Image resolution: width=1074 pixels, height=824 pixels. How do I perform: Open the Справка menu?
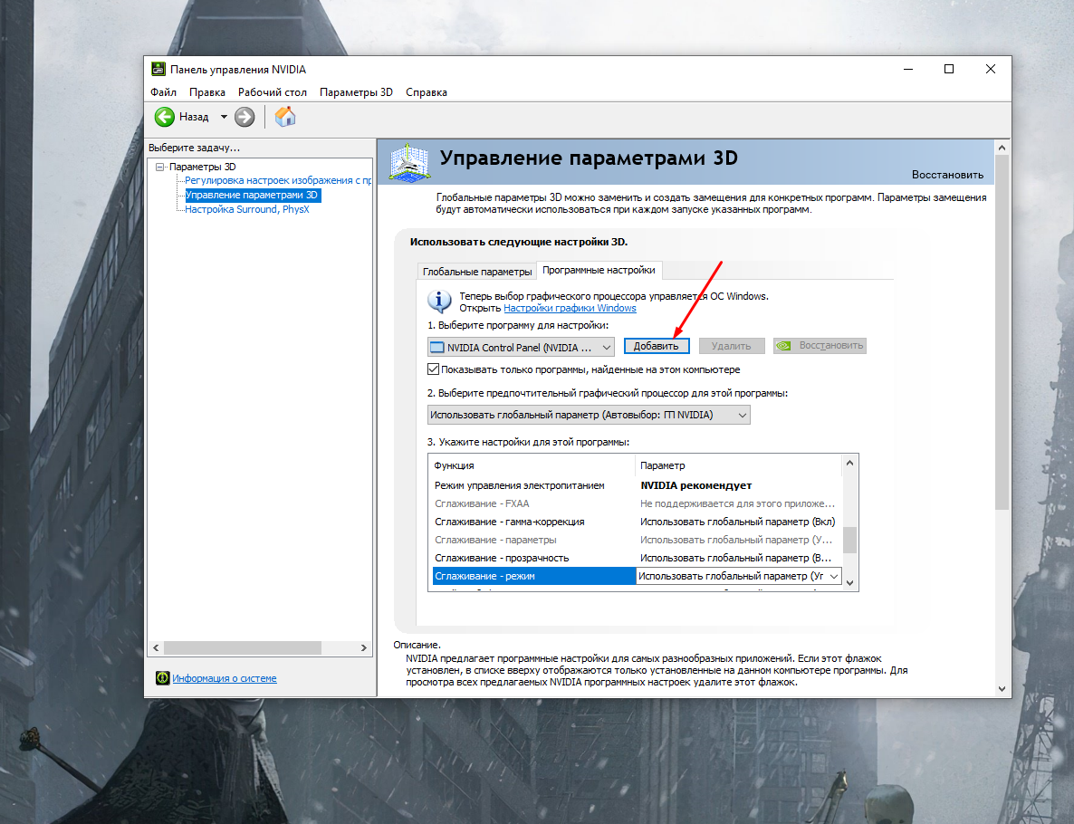(x=426, y=92)
